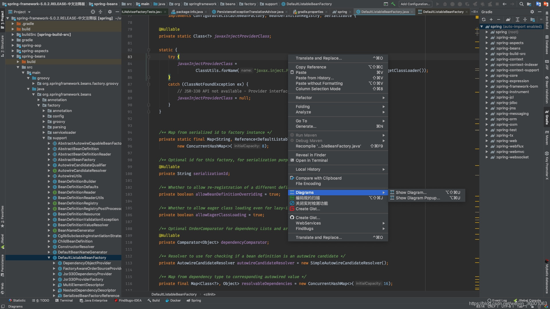
Task: Expand :spring-core in the Gradle panel
Action: 487,75
